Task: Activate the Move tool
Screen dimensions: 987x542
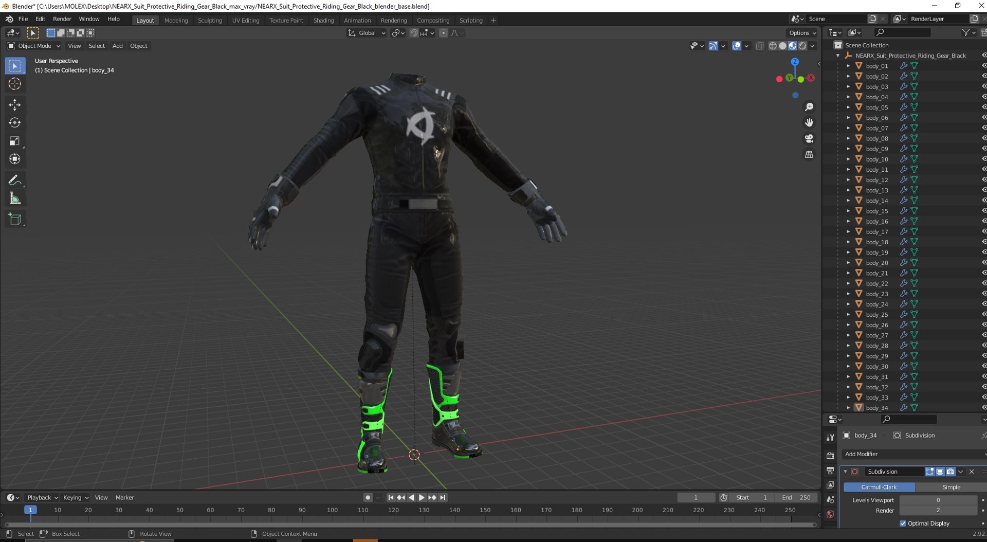Action: click(x=14, y=105)
